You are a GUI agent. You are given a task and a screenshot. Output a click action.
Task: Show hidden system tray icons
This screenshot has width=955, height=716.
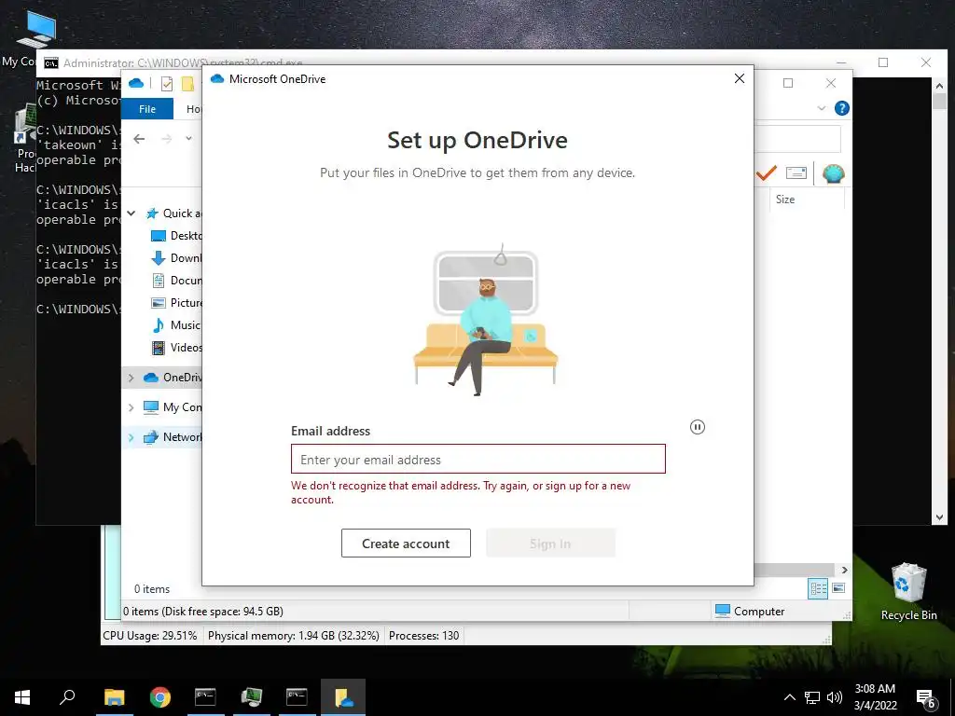click(789, 697)
